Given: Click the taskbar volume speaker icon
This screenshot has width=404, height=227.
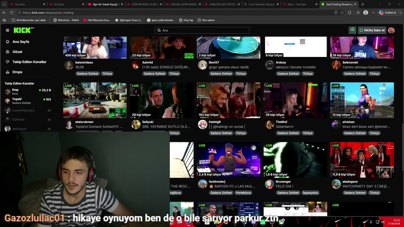Looking at the screenshot, I should click(x=382, y=222).
